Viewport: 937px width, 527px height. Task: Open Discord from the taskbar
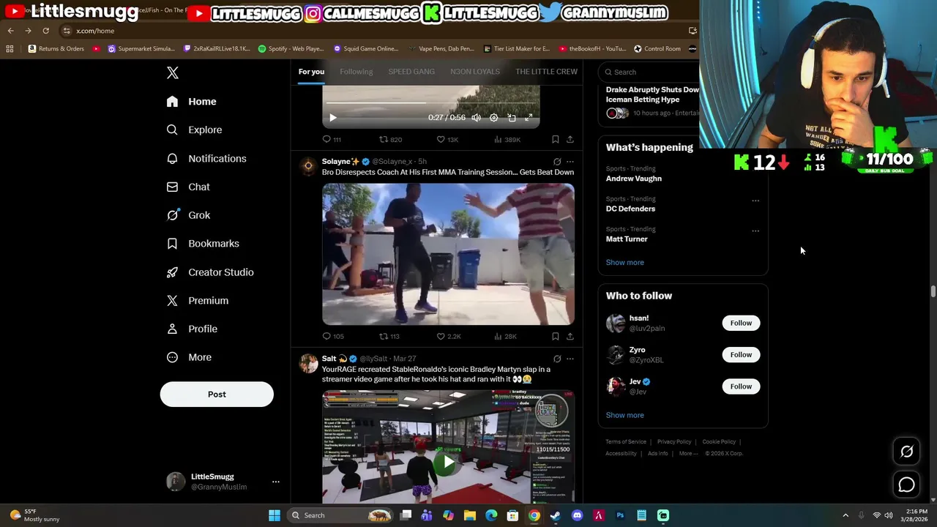tap(577, 515)
